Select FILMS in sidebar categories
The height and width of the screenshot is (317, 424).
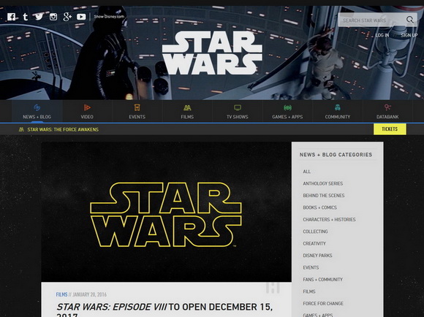point(309,291)
